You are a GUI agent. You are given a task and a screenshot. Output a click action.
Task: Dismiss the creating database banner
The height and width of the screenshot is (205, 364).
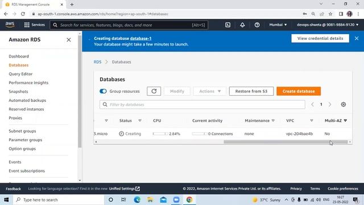357,38
